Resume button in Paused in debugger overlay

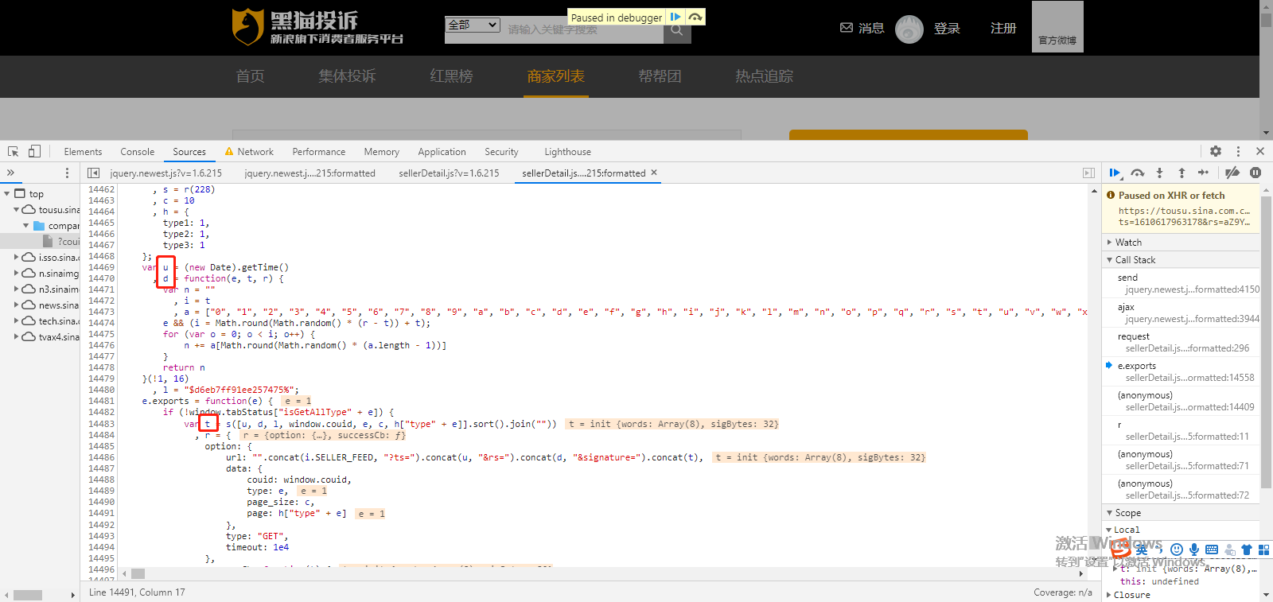675,17
